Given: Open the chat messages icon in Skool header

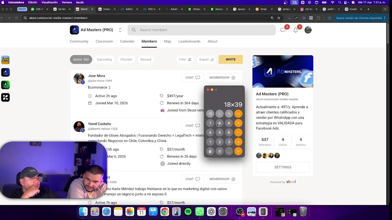Looking at the screenshot, I should [x=283, y=30].
